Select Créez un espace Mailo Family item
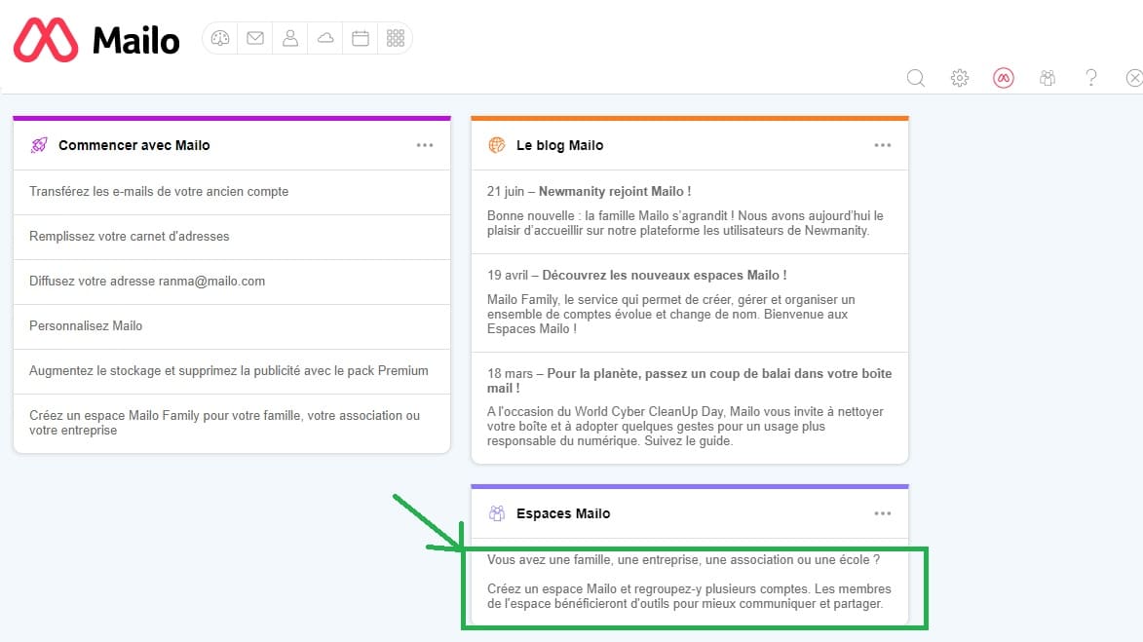Viewport: 1143px width, 642px height. tap(232, 423)
